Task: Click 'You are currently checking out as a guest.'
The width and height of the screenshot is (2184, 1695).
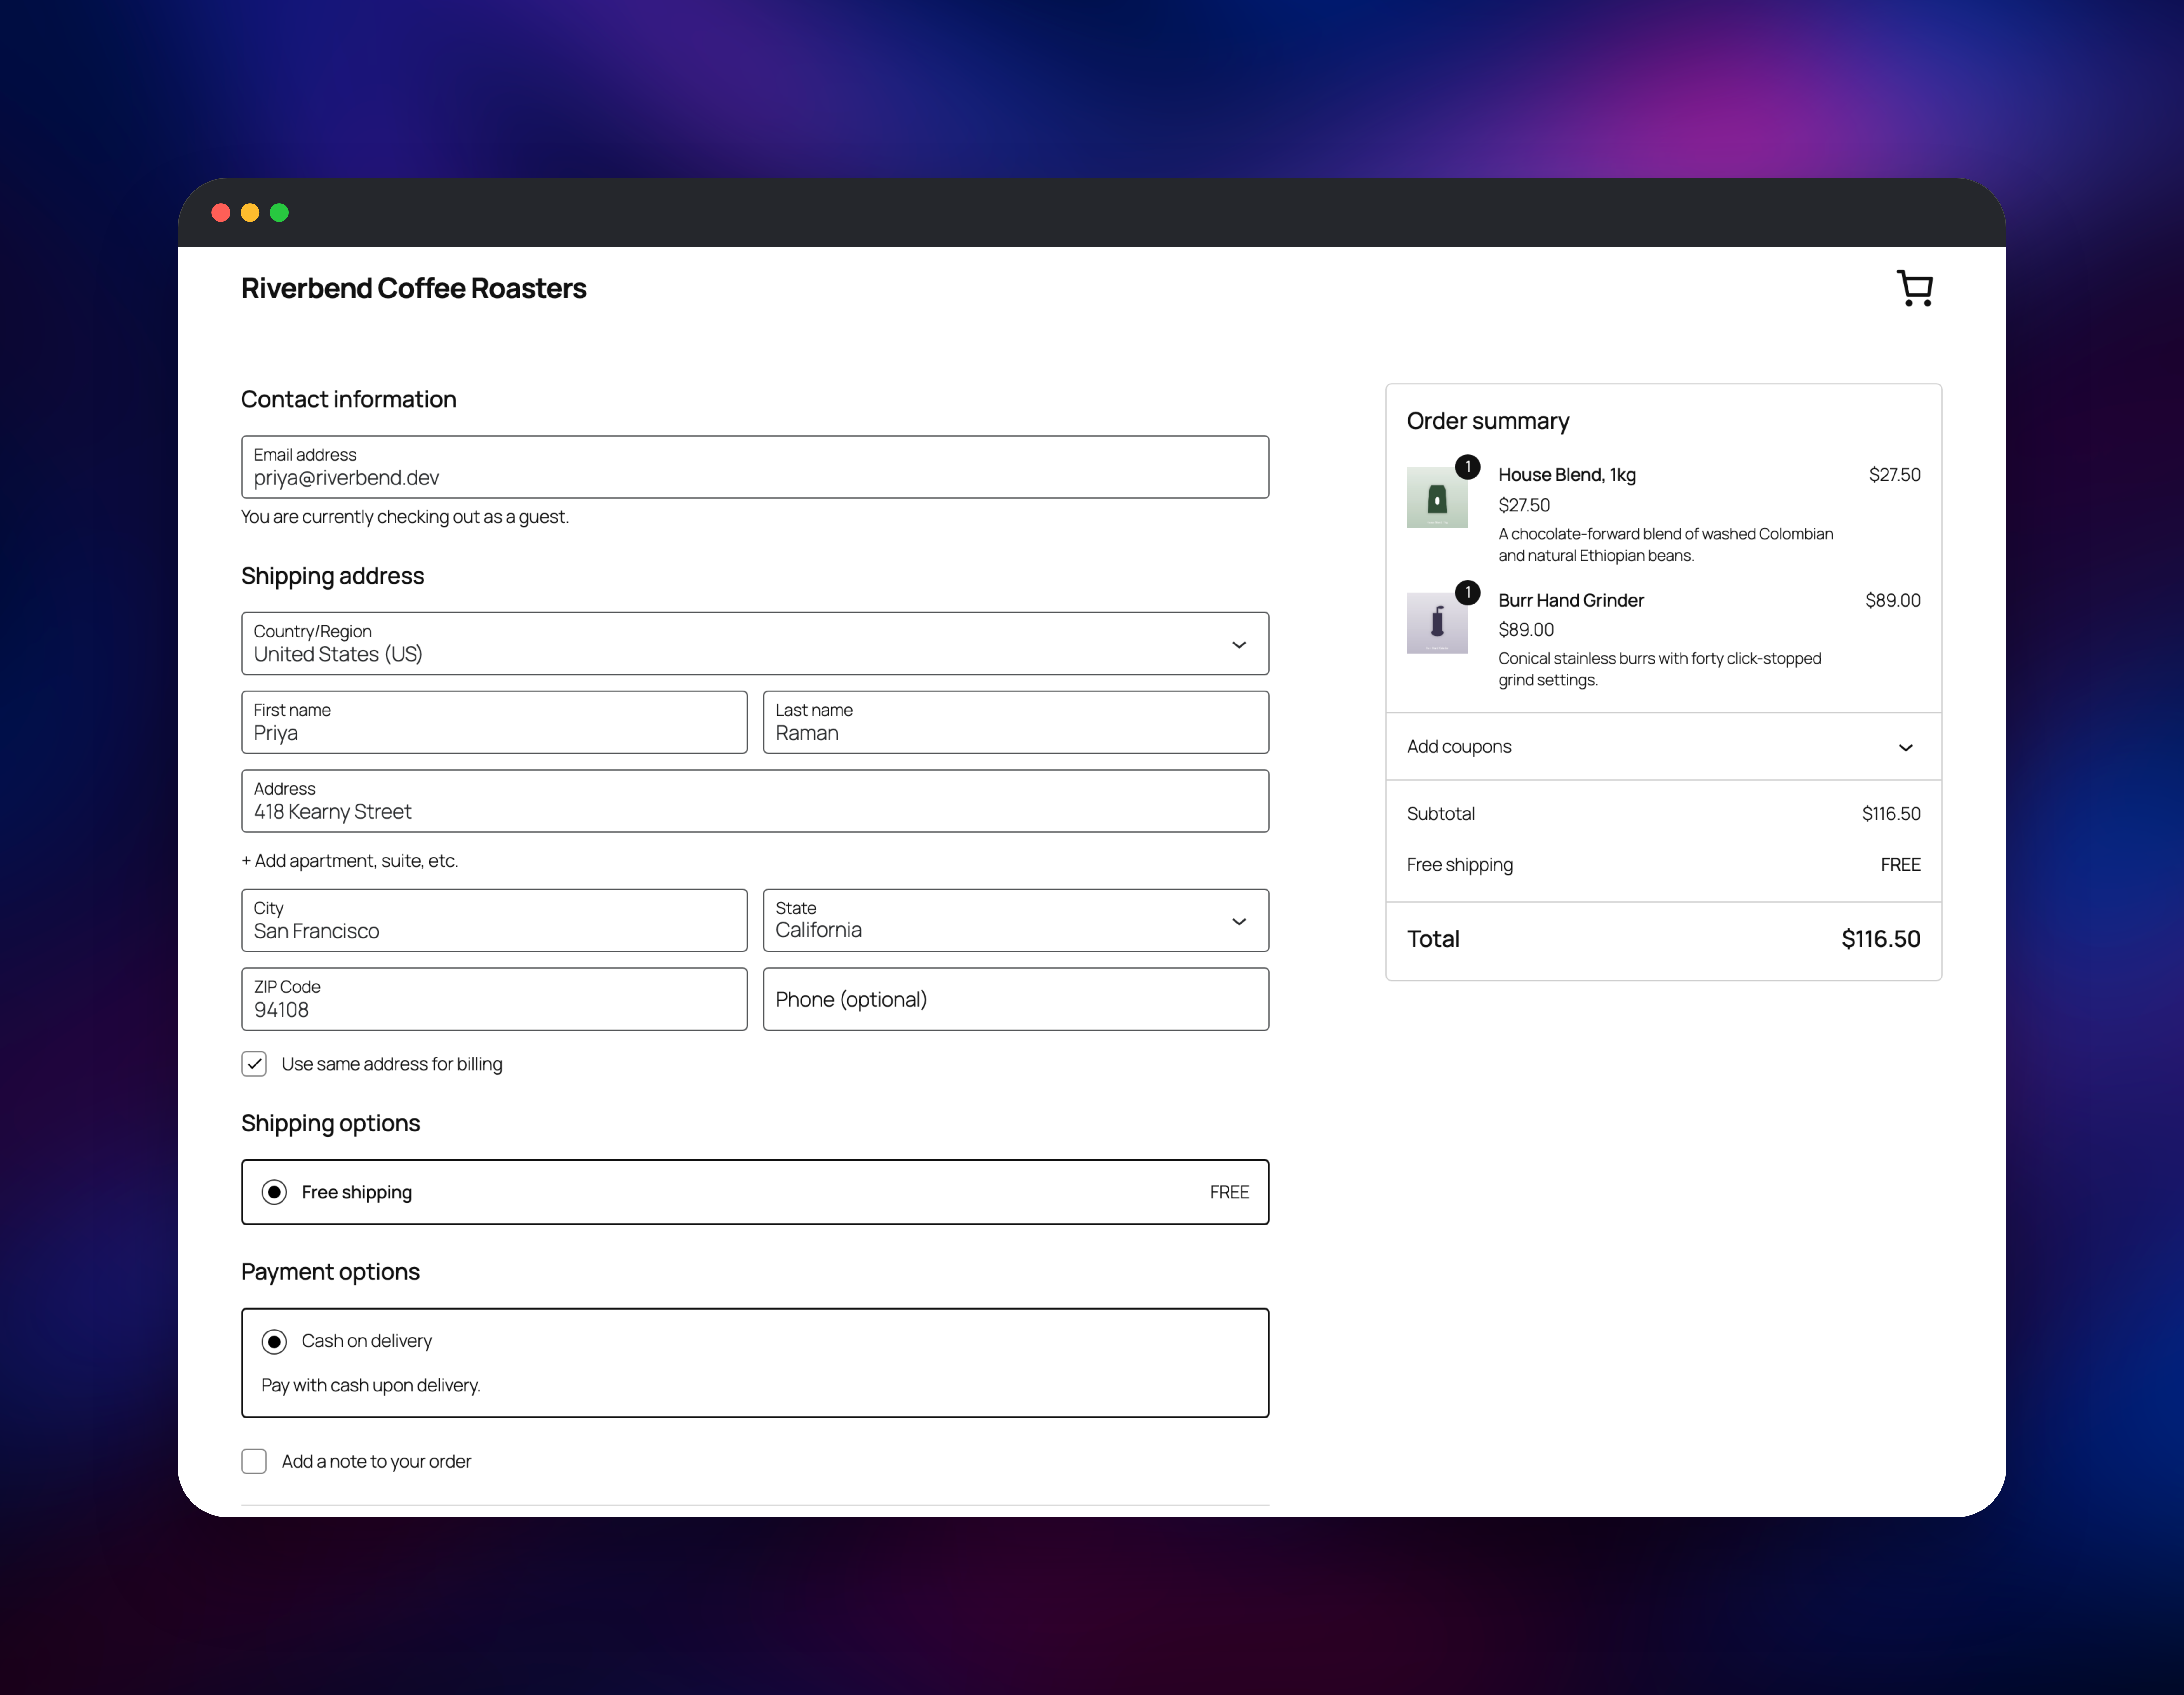Action: coord(405,517)
